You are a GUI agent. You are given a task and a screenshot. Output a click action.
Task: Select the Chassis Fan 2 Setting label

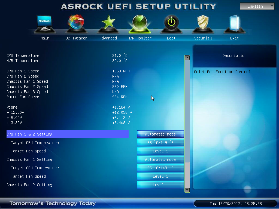[29, 185]
